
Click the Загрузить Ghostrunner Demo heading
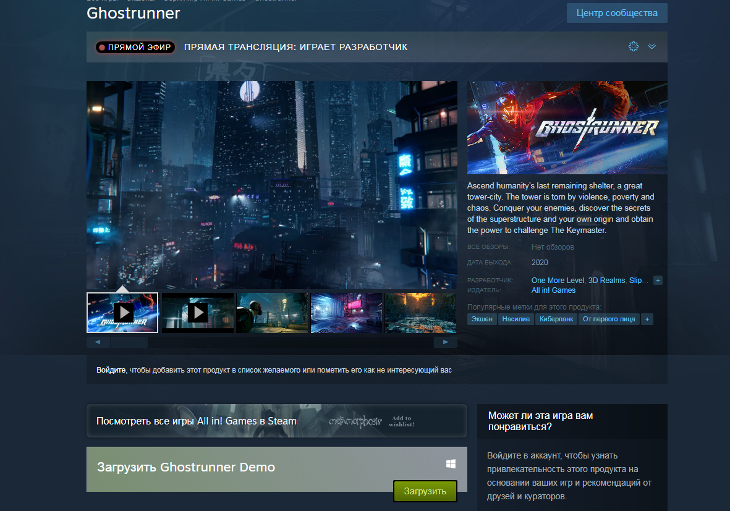(x=186, y=467)
